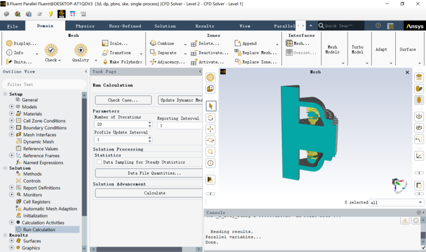
Task: Select the rotate view tool
Action: [211, 118]
